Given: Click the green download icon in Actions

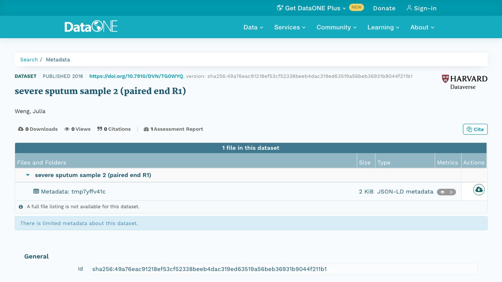Looking at the screenshot, I should tap(479, 190).
